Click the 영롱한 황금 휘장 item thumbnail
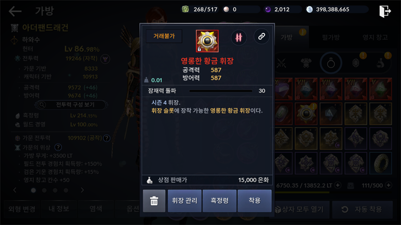The width and height of the screenshot is (401, 225). pyautogui.click(x=207, y=41)
